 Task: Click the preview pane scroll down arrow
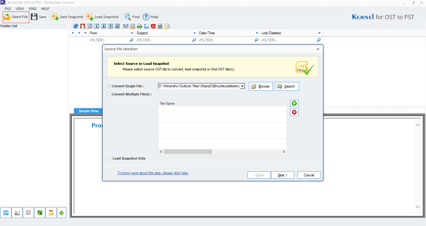pos(418,207)
